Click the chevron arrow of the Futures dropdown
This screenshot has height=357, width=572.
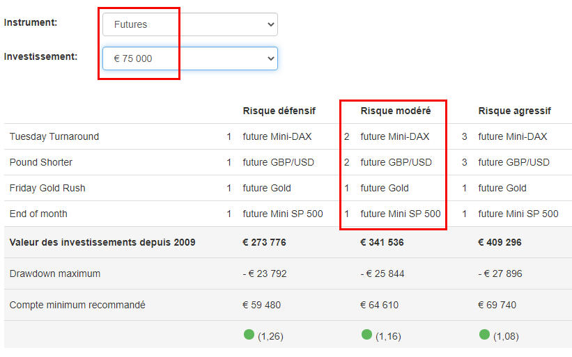[x=271, y=24]
